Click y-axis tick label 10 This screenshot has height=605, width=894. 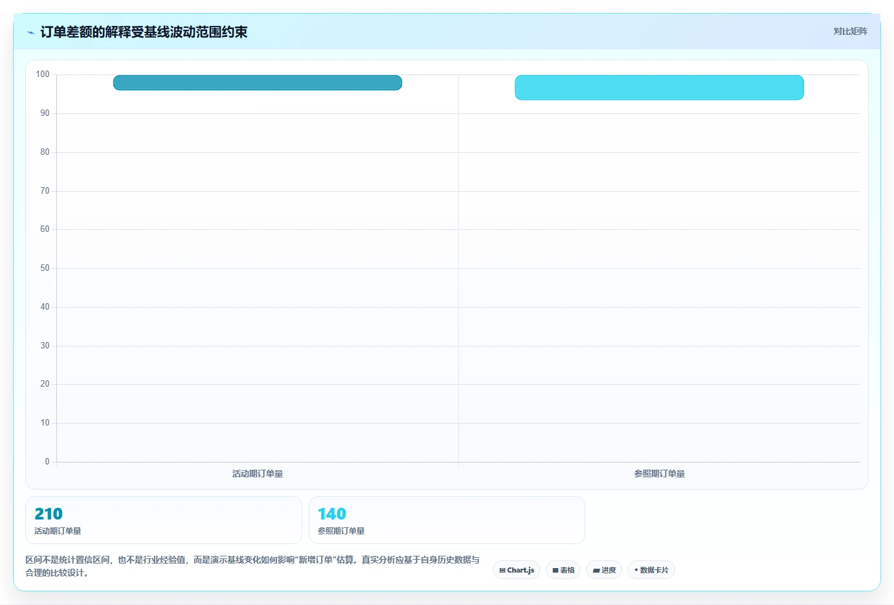coord(45,422)
